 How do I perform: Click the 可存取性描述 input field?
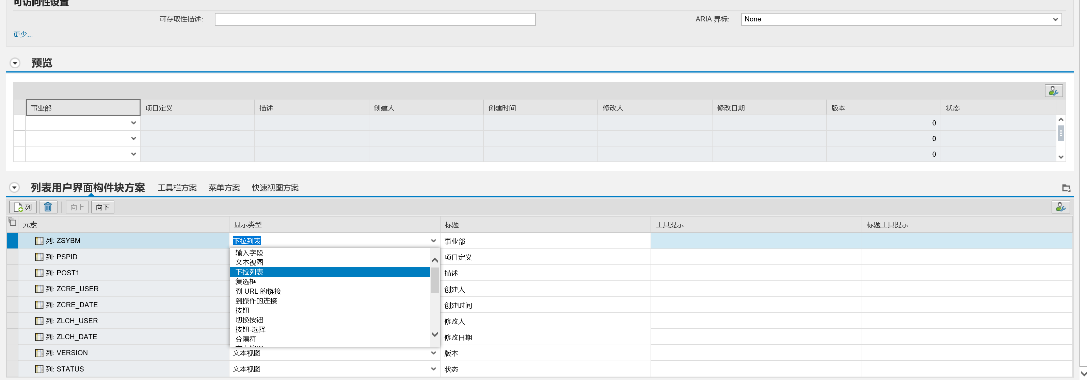[375, 19]
